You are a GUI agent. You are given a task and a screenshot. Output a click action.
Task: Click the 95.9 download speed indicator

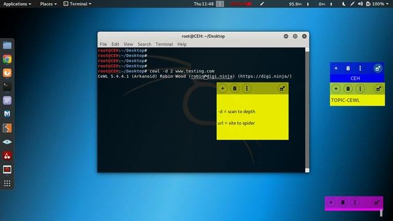pos(299,4)
